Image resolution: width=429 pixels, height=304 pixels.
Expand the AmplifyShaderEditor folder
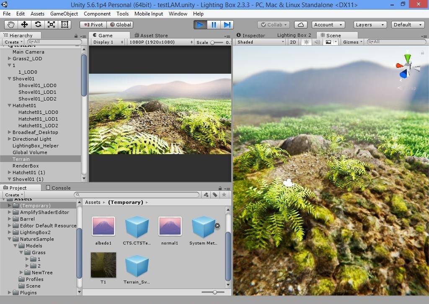click(9, 212)
